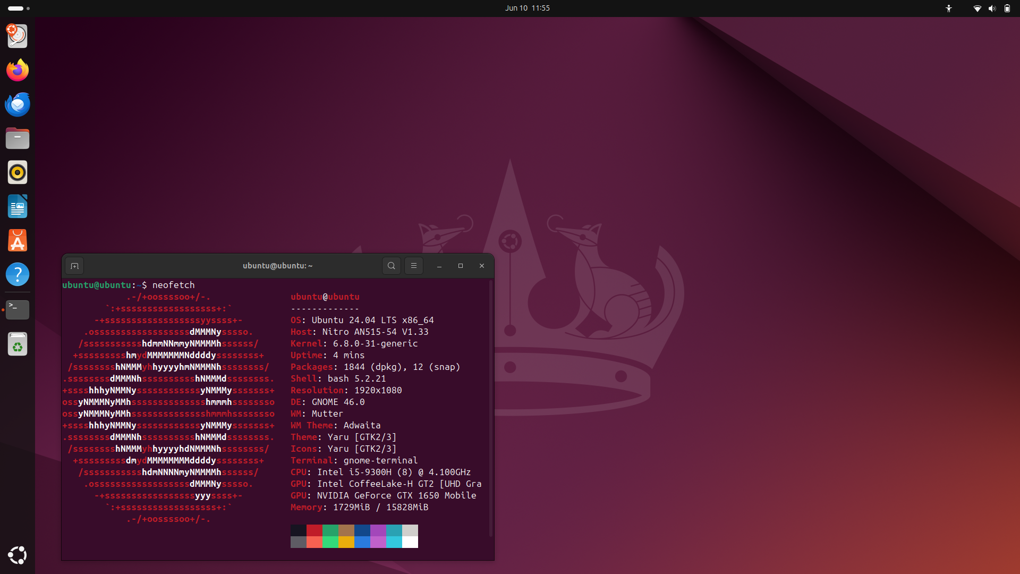This screenshot has height=574, width=1020.
Task: Launch Rhythmbox music player
Action: [18, 172]
